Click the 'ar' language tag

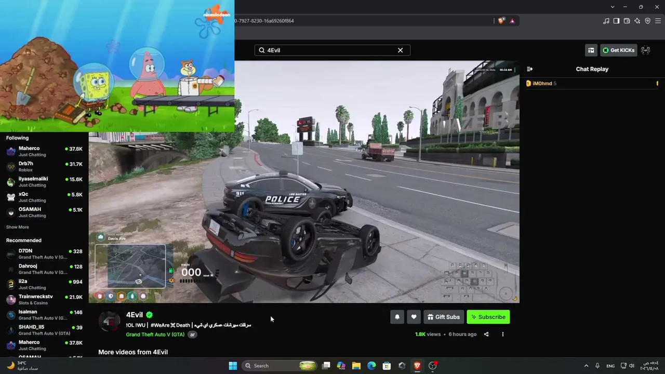point(192,335)
